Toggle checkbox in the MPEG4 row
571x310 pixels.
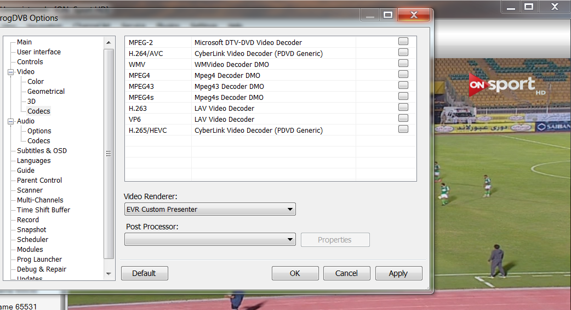click(x=403, y=75)
